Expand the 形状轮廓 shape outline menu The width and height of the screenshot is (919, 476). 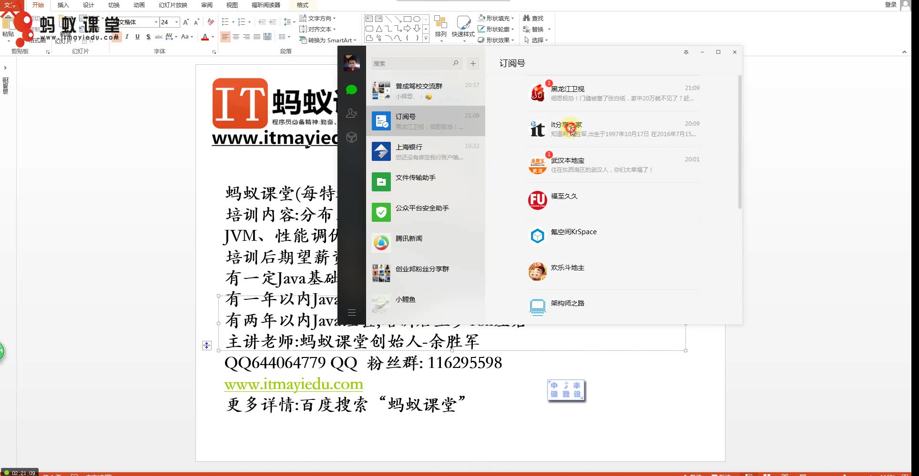coord(496,29)
